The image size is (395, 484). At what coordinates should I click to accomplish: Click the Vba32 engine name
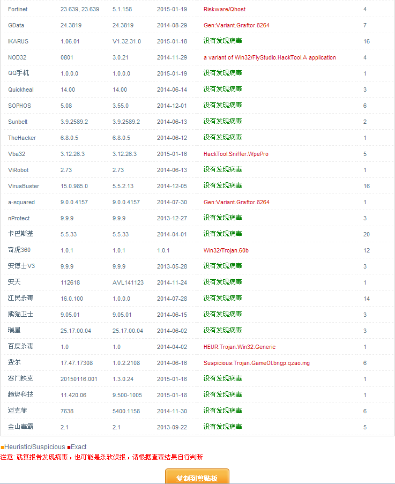click(17, 154)
